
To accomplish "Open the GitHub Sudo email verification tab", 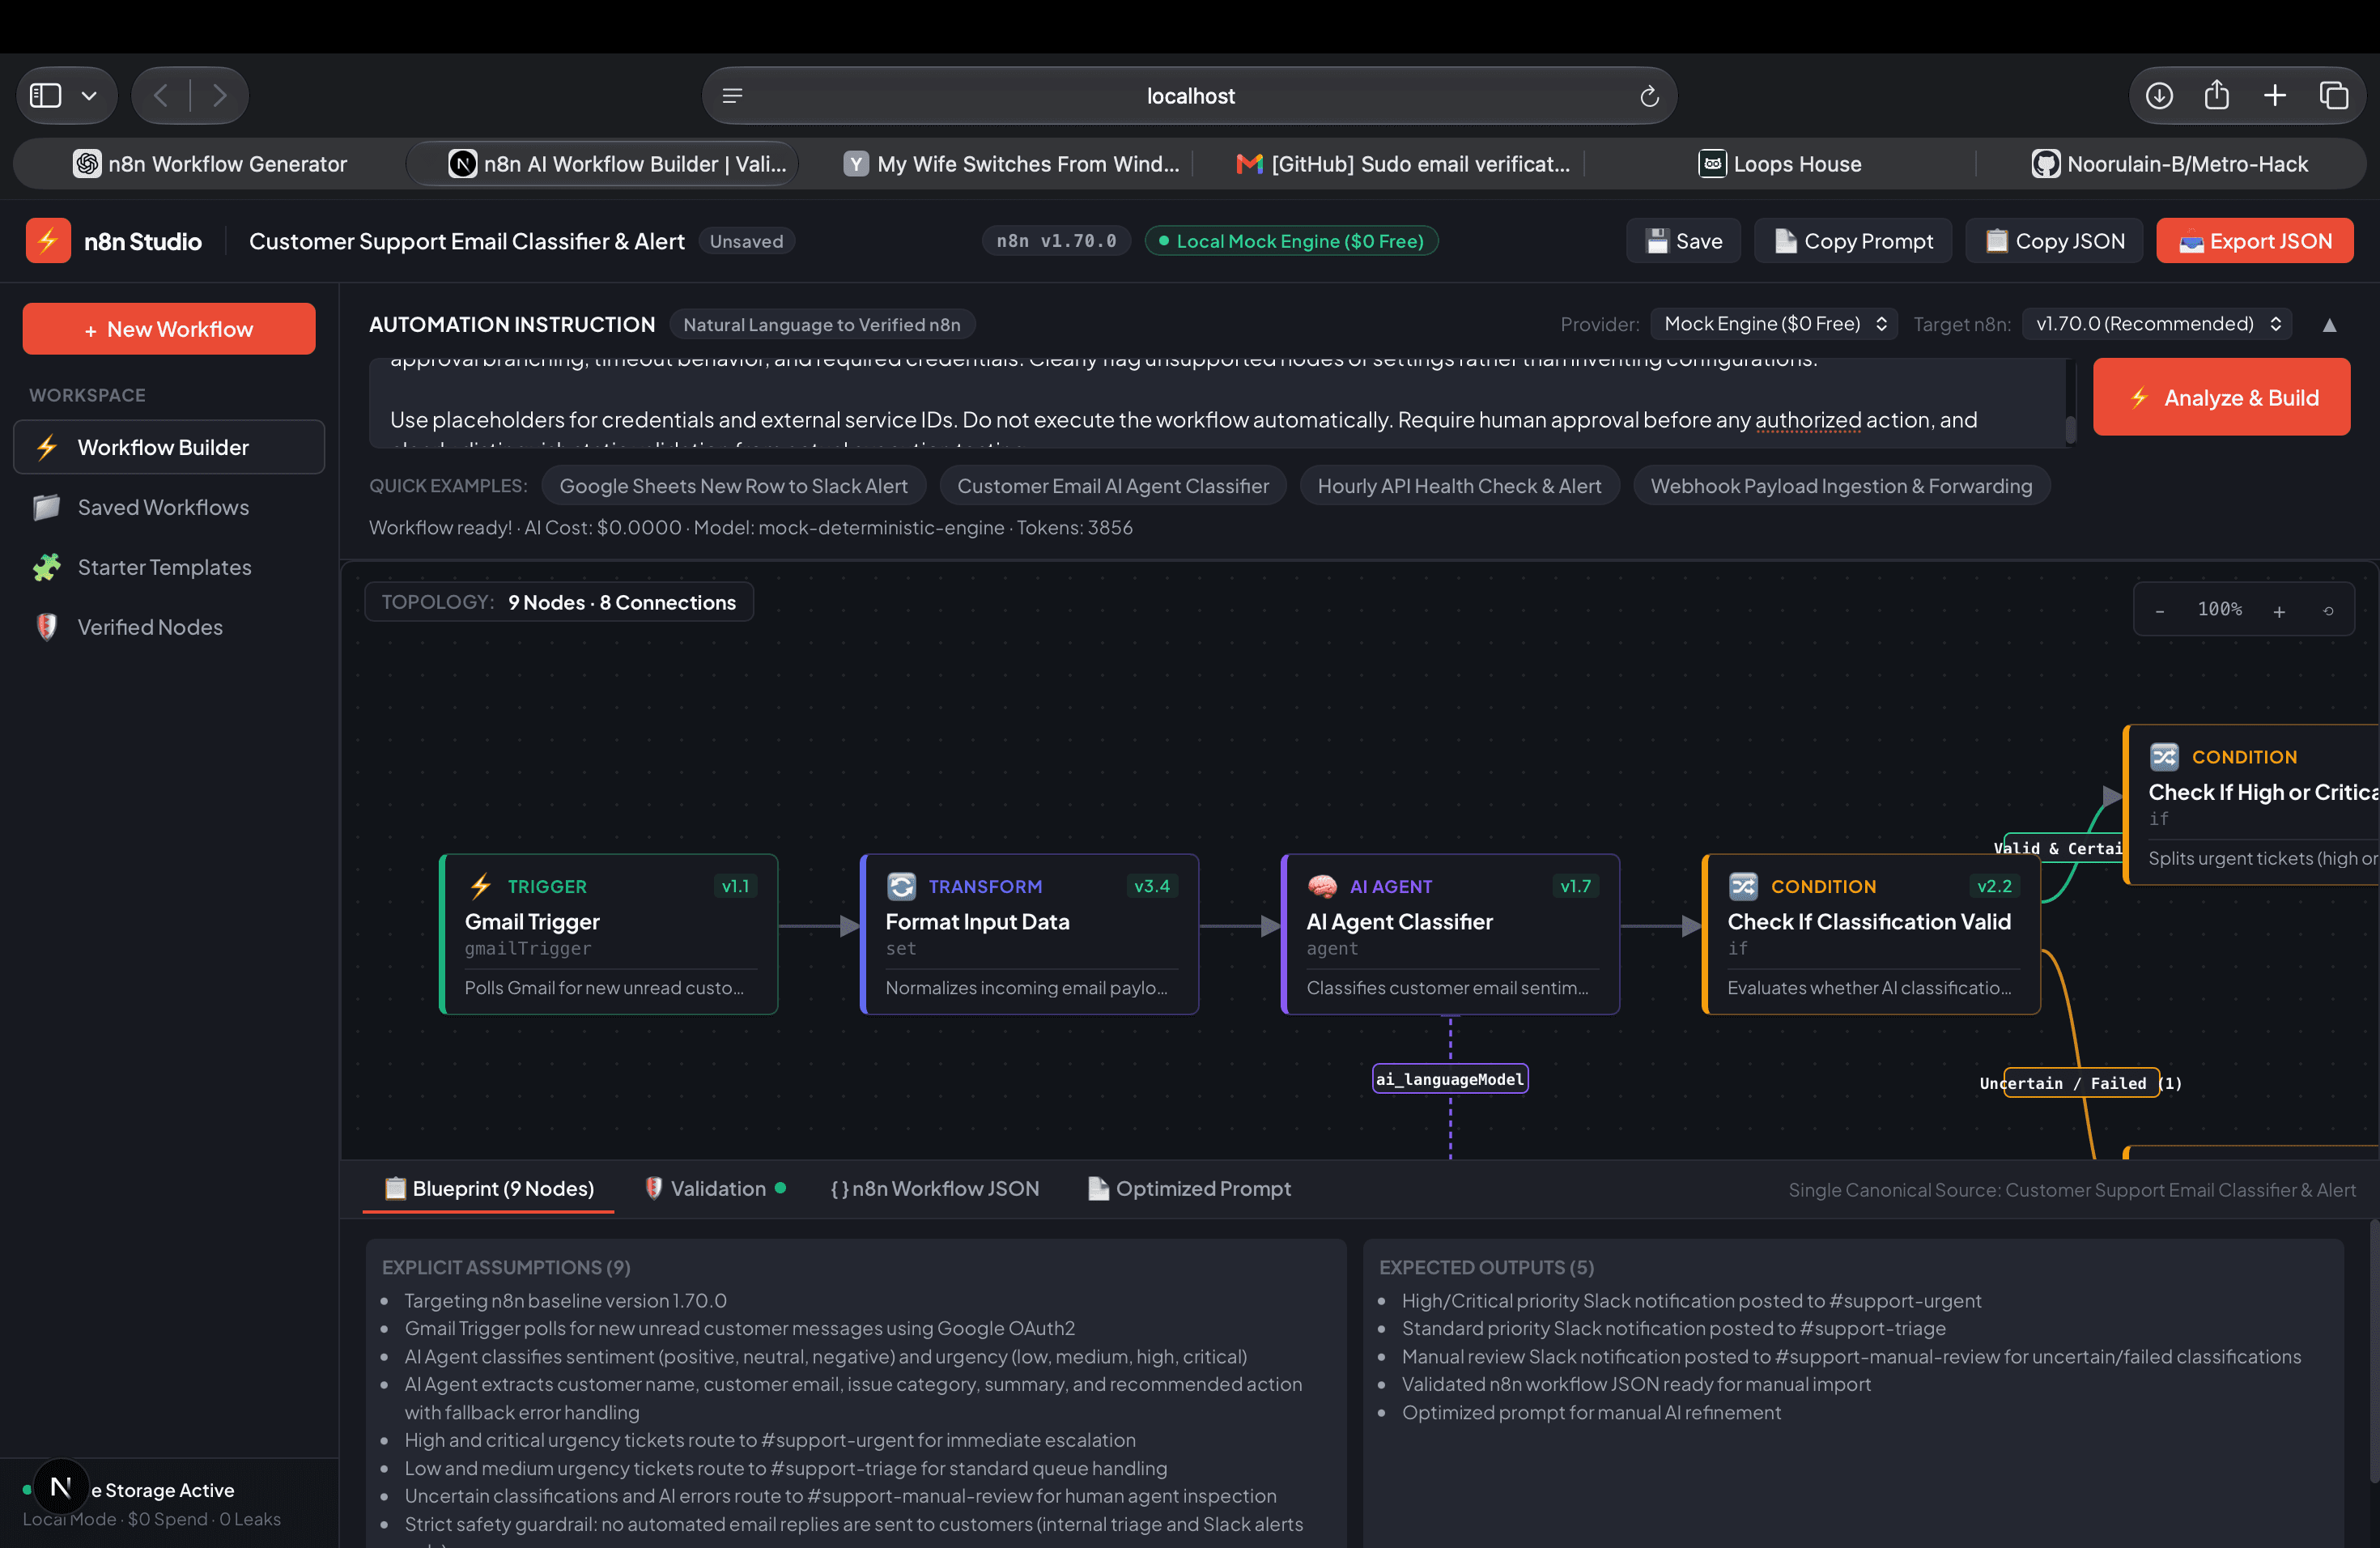I will pos(1403,164).
